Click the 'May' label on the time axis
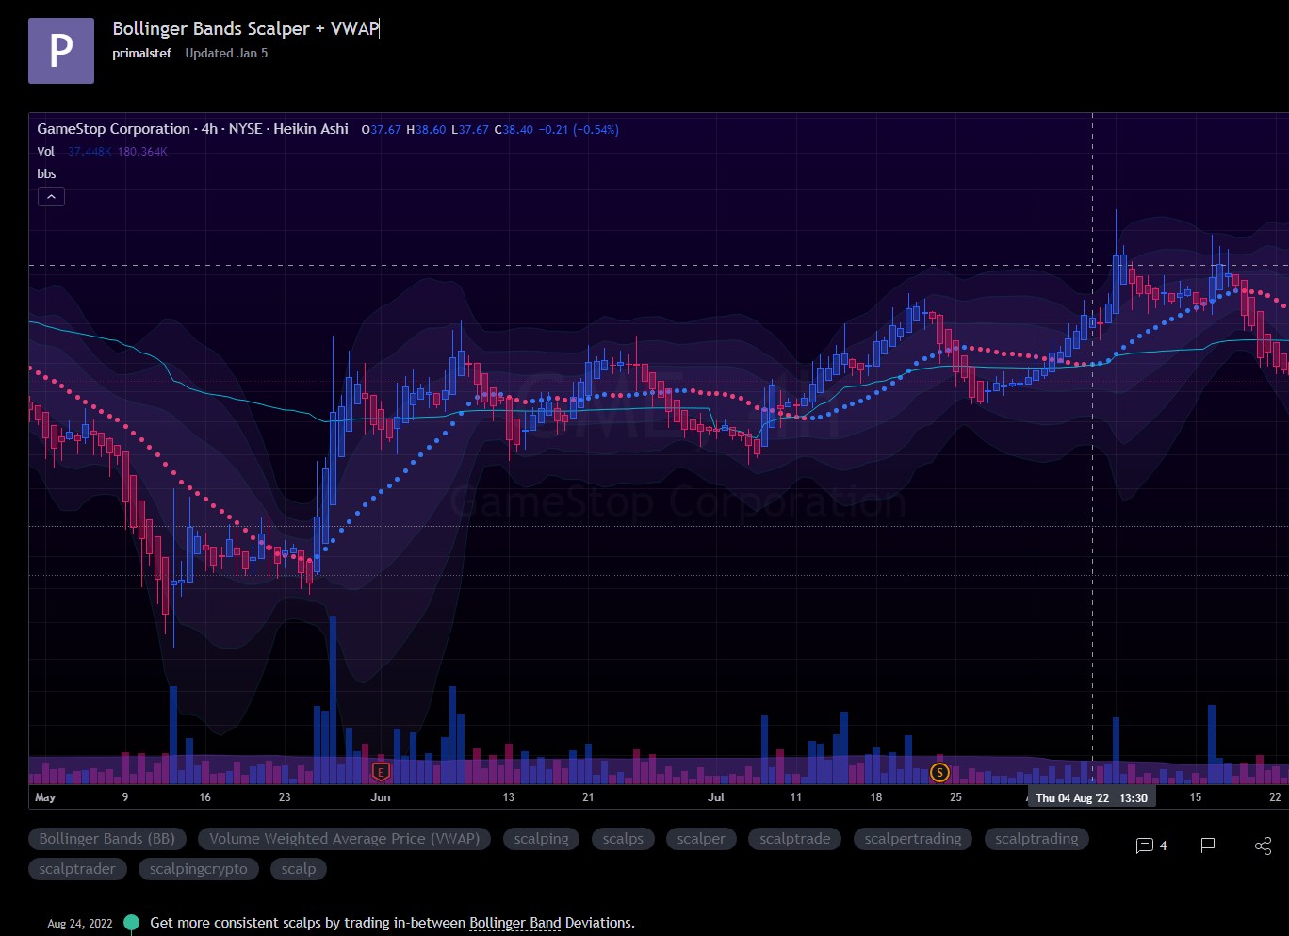The image size is (1289, 936). 45,797
